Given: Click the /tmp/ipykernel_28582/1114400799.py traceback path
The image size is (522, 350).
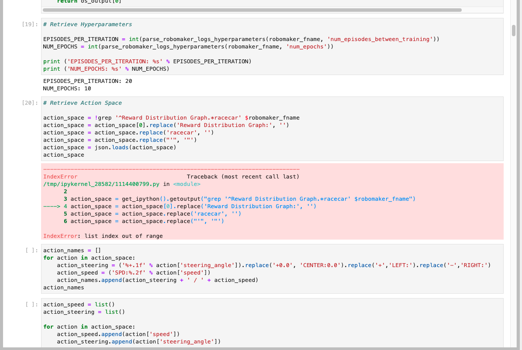Looking at the screenshot, I should click(x=100, y=184).
